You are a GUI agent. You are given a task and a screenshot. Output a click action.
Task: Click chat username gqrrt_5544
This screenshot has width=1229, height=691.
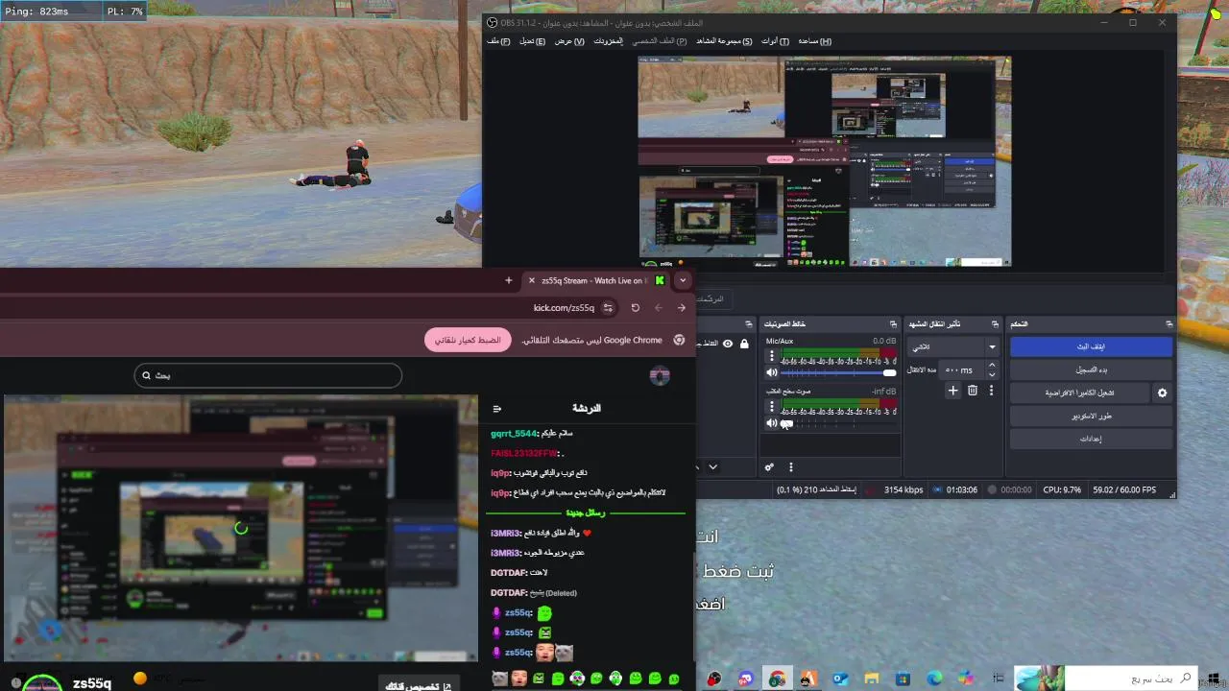click(x=515, y=434)
